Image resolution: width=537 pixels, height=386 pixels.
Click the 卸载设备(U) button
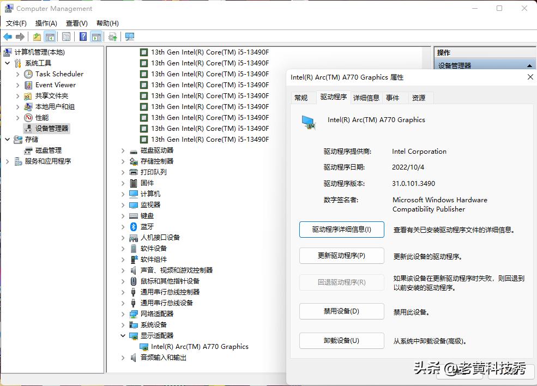(x=341, y=341)
